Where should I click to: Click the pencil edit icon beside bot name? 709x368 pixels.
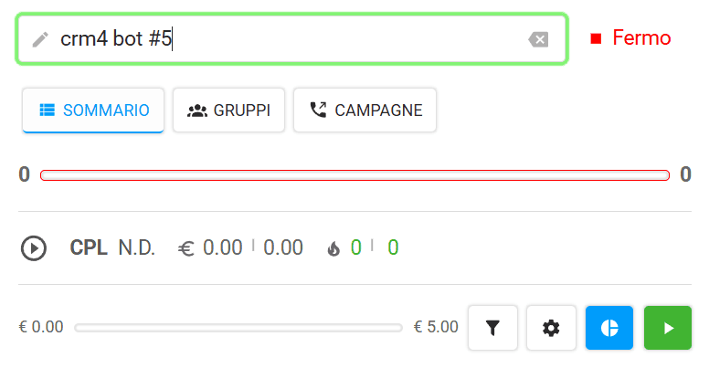coord(40,39)
